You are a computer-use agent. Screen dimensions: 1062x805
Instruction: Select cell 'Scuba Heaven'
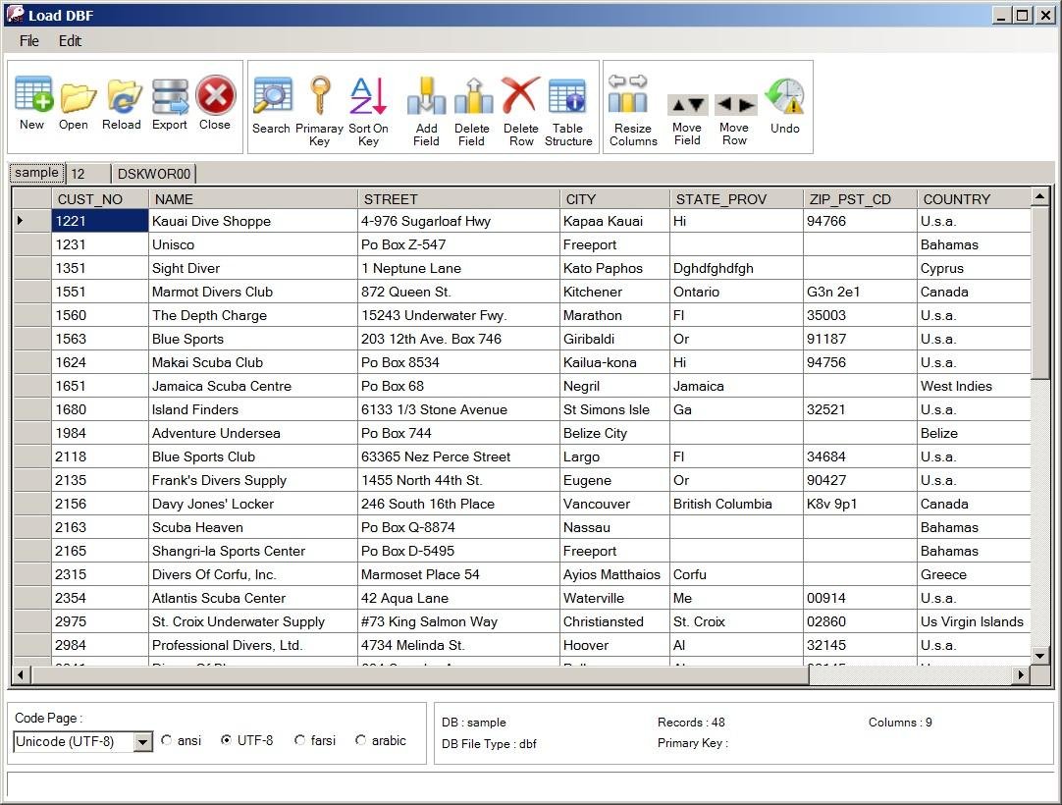[252, 527]
